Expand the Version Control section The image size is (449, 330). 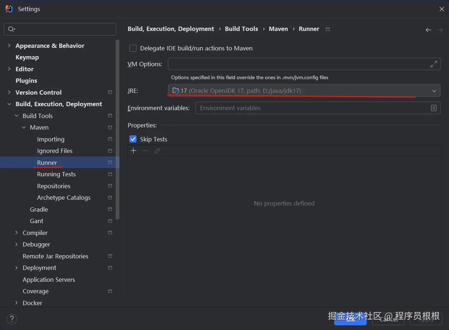(9, 92)
